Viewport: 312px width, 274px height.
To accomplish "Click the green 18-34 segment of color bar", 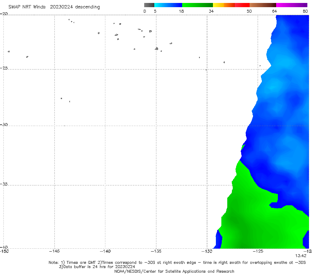I will 197,5.
